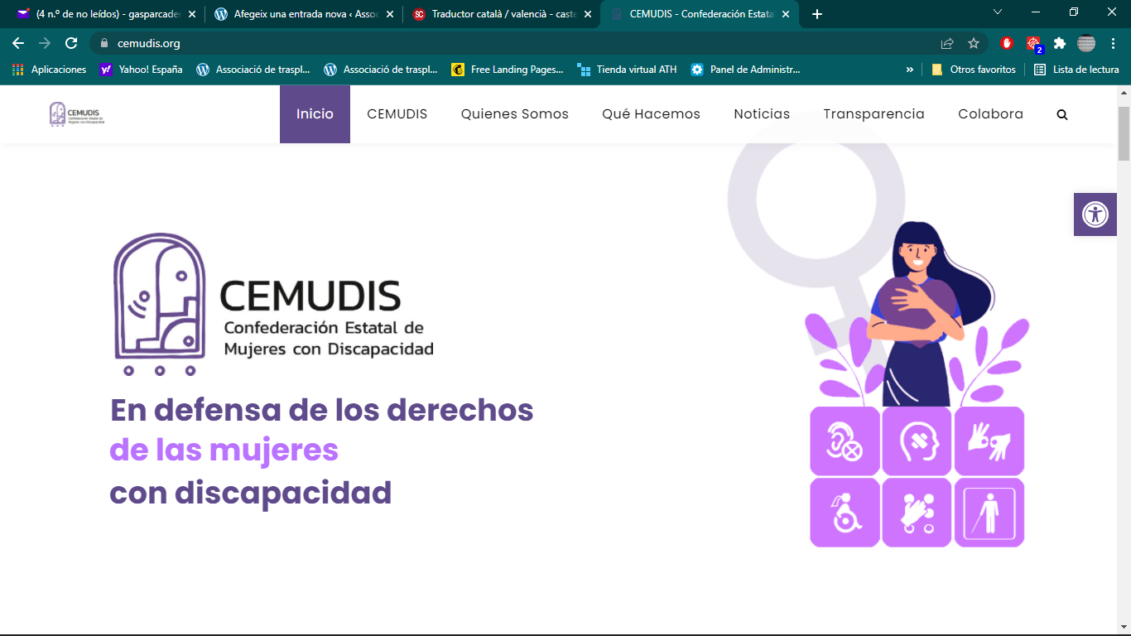Open Tienda virtual ATH bookmark
The image size is (1131, 636).
pos(628,70)
